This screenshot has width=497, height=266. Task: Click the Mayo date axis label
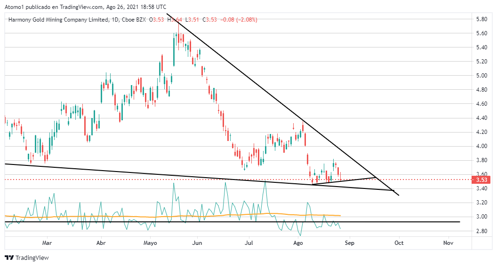[x=150, y=243]
